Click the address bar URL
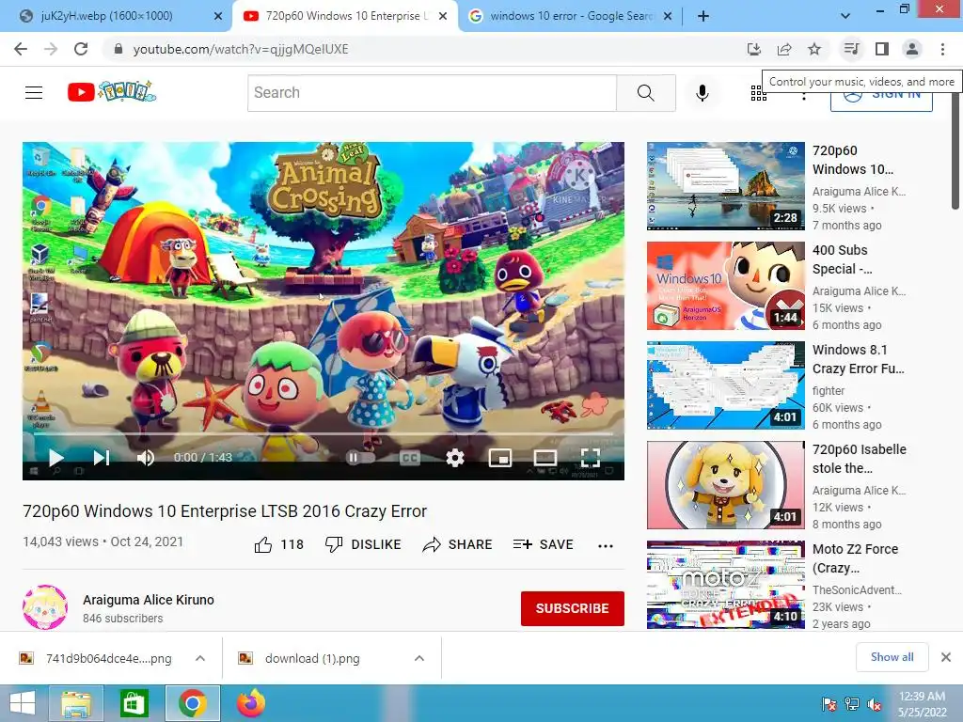The image size is (963, 722). point(241,49)
